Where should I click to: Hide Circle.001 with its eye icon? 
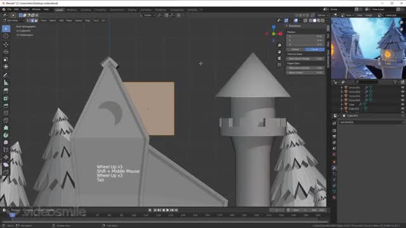point(402,87)
